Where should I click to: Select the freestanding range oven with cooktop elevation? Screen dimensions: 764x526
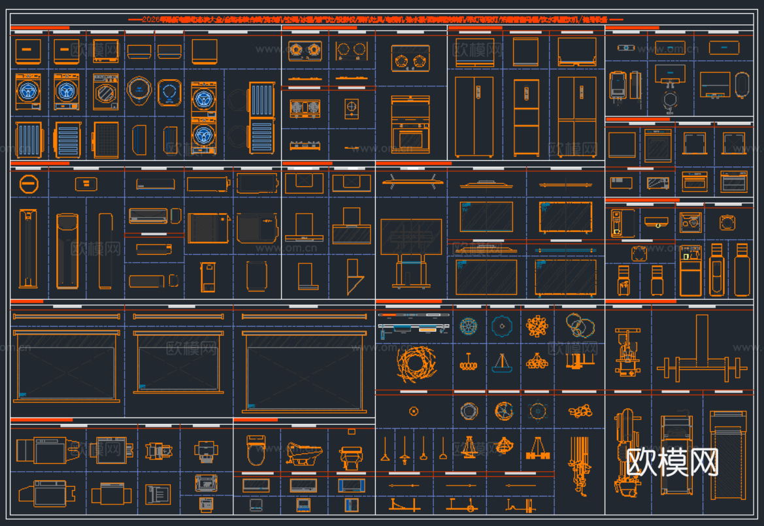point(410,124)
